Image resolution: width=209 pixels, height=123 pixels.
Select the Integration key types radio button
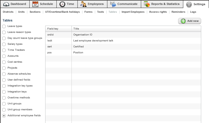click(4, 86)
